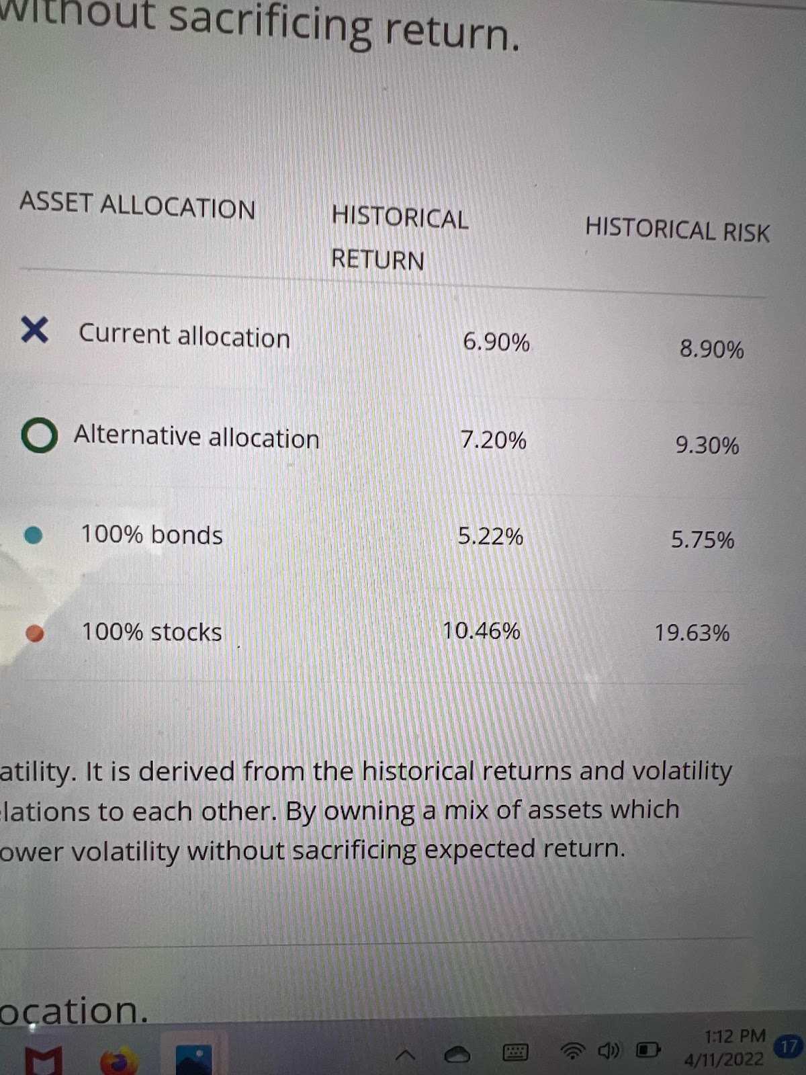The height and width of the screenshot is (1075, 806).
Task: Open the Photos app in taskbar
Action: (194, 1060)
